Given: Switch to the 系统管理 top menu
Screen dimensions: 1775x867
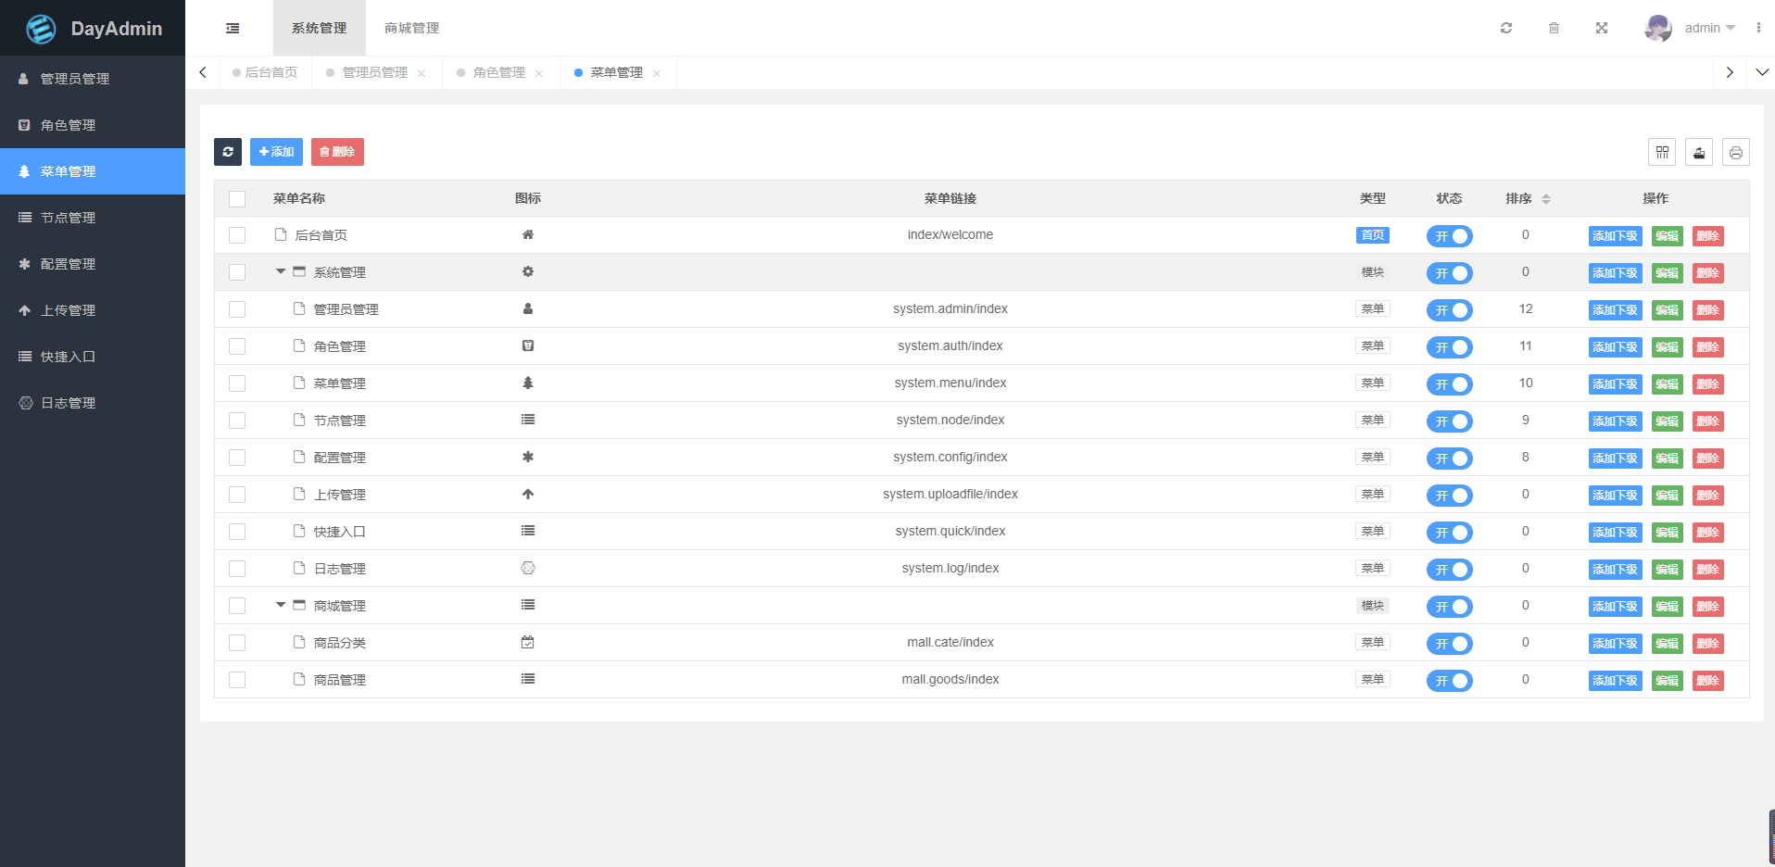Looking at the screenshot, I should 320,28.
